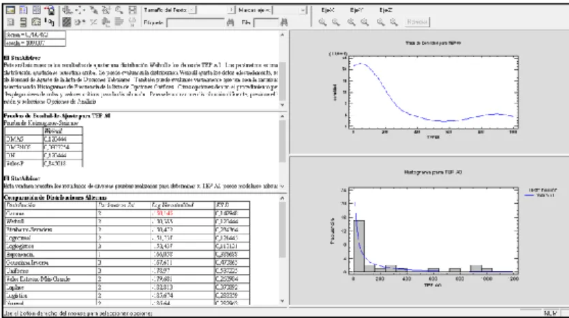Click scroll-up arrow of Comparación de Distribuciones pane
The image size is (569, 318).
click(282, 198)
